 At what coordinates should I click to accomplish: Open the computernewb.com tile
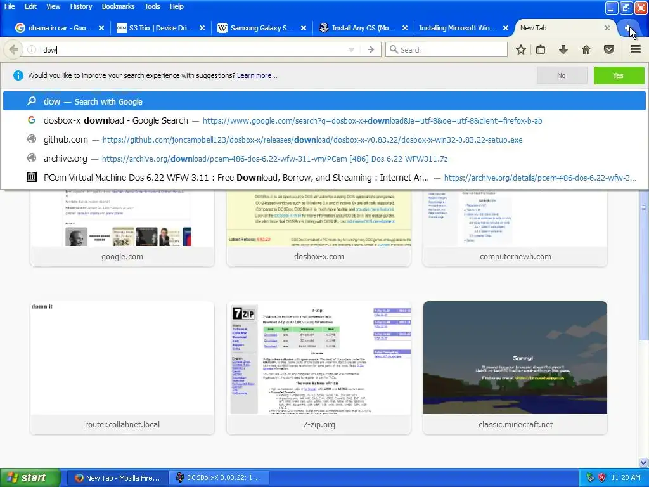pos(515,228)
